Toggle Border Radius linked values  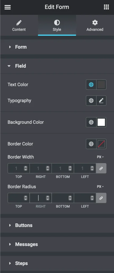(101, 198)
